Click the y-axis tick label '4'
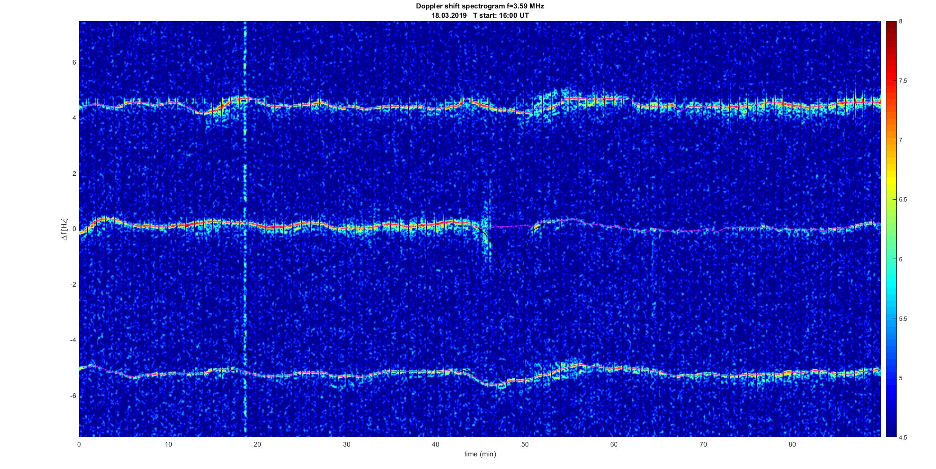The height and width of the screenshot is (469, 936). pyautogui.click(x=74, y=118)
